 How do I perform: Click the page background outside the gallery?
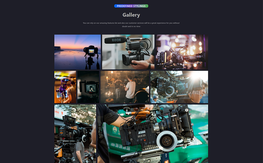[27, 81]
